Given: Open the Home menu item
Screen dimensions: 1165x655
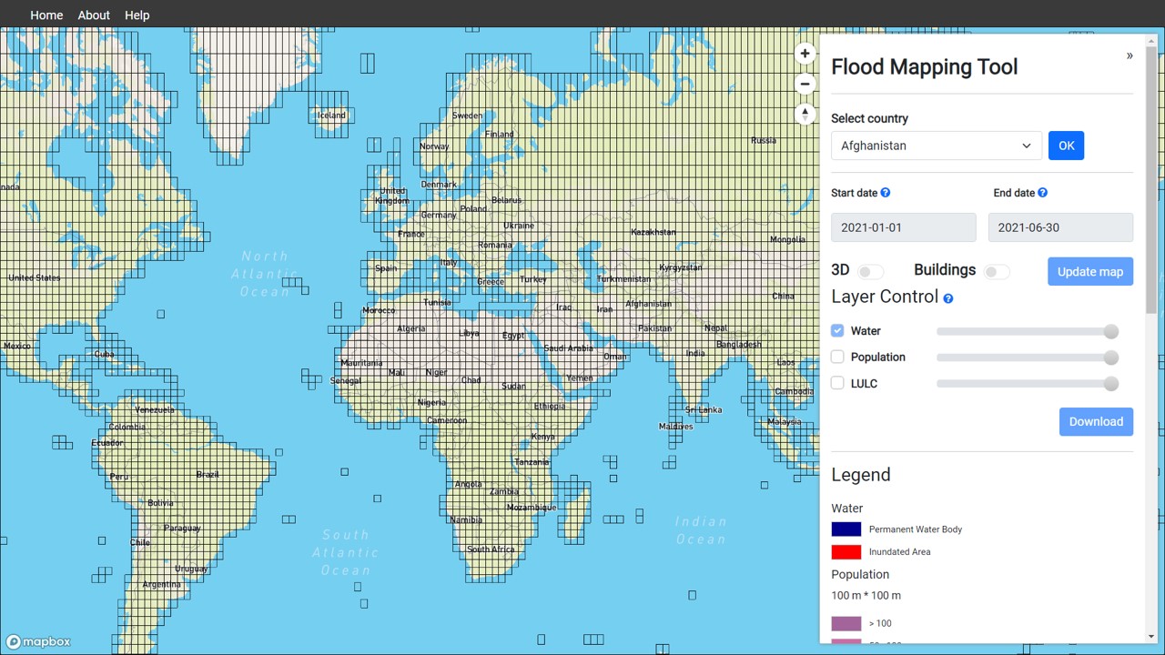Looking at the screenshot, I should tap(46, 15).
